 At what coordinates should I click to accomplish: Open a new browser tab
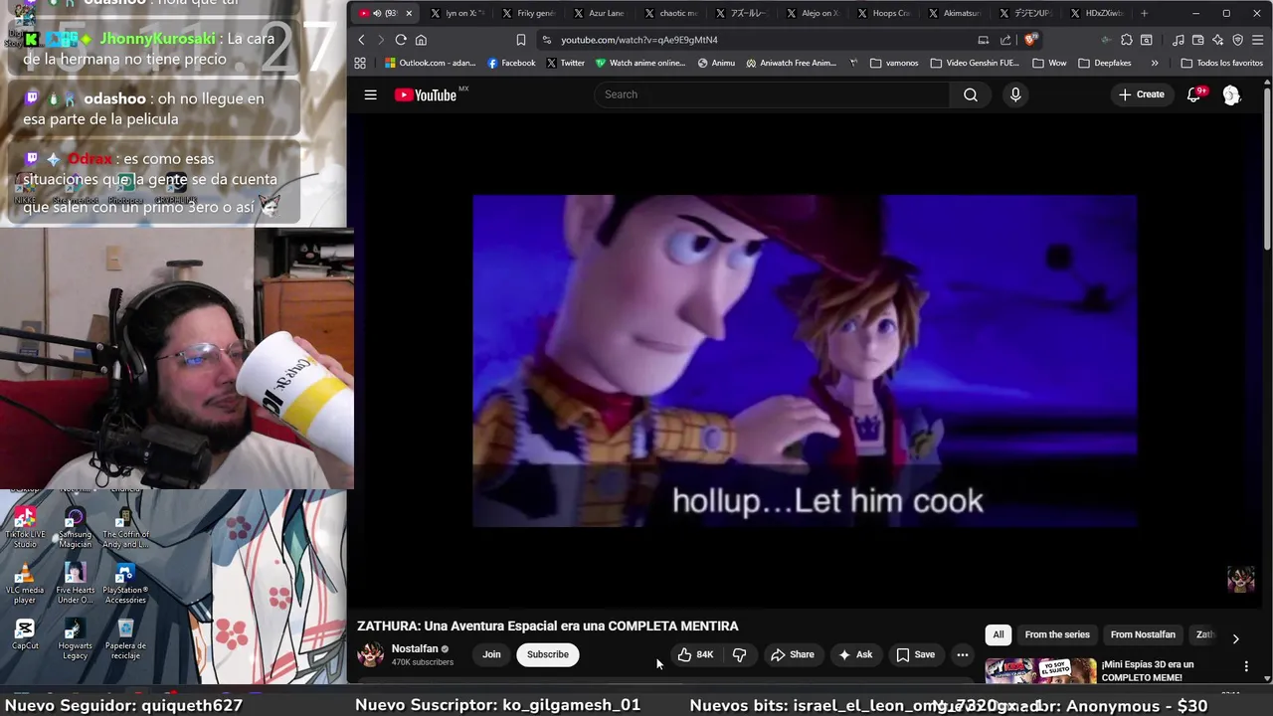pyautogui.click(x=1144, y=13)
